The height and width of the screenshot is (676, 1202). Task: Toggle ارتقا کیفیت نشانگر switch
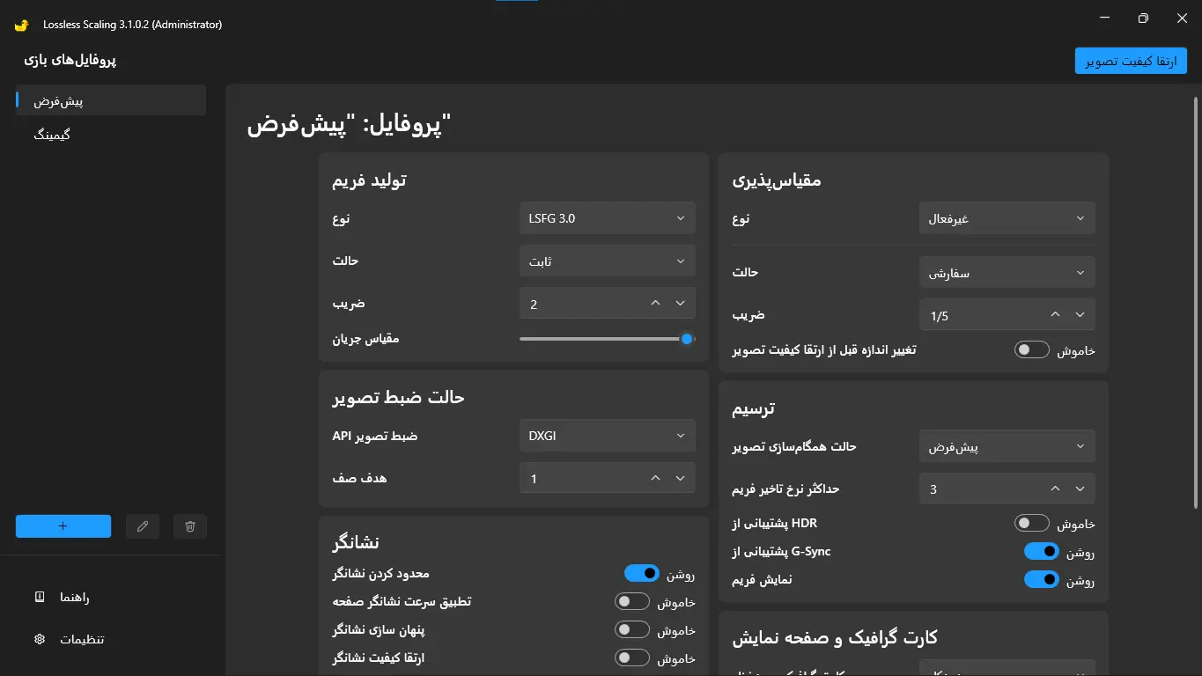pos(632,658)
